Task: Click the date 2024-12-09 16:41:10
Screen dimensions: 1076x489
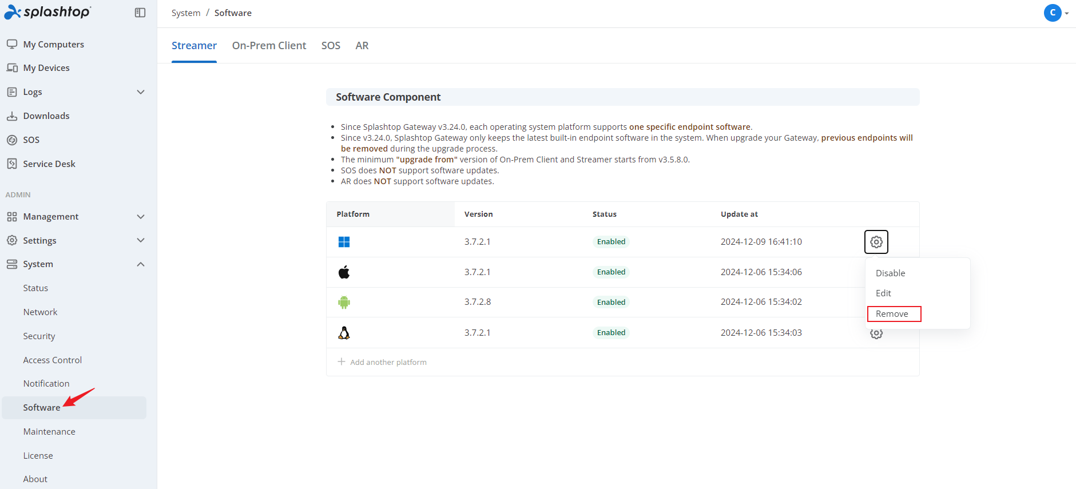Action: (761, 242)
